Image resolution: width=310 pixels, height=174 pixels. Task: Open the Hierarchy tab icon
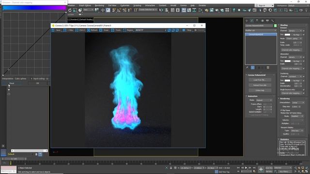click(x=257, y=21)
